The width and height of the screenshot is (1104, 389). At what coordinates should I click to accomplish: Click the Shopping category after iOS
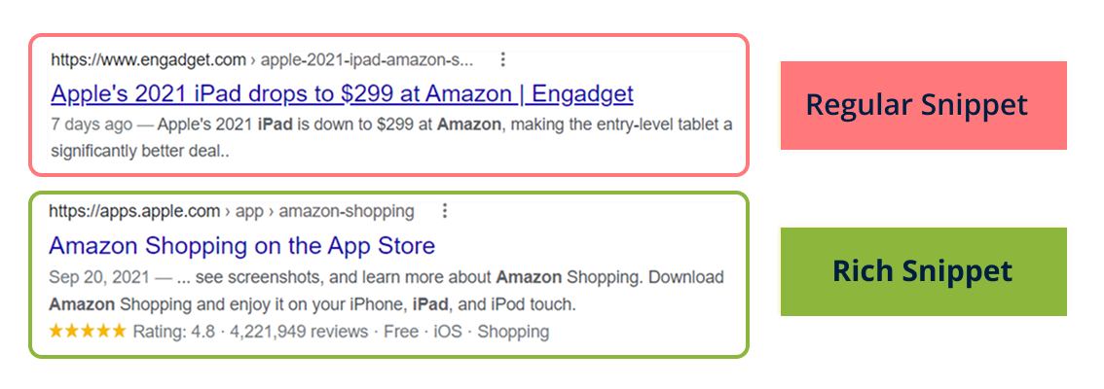(x=513, y=332)
